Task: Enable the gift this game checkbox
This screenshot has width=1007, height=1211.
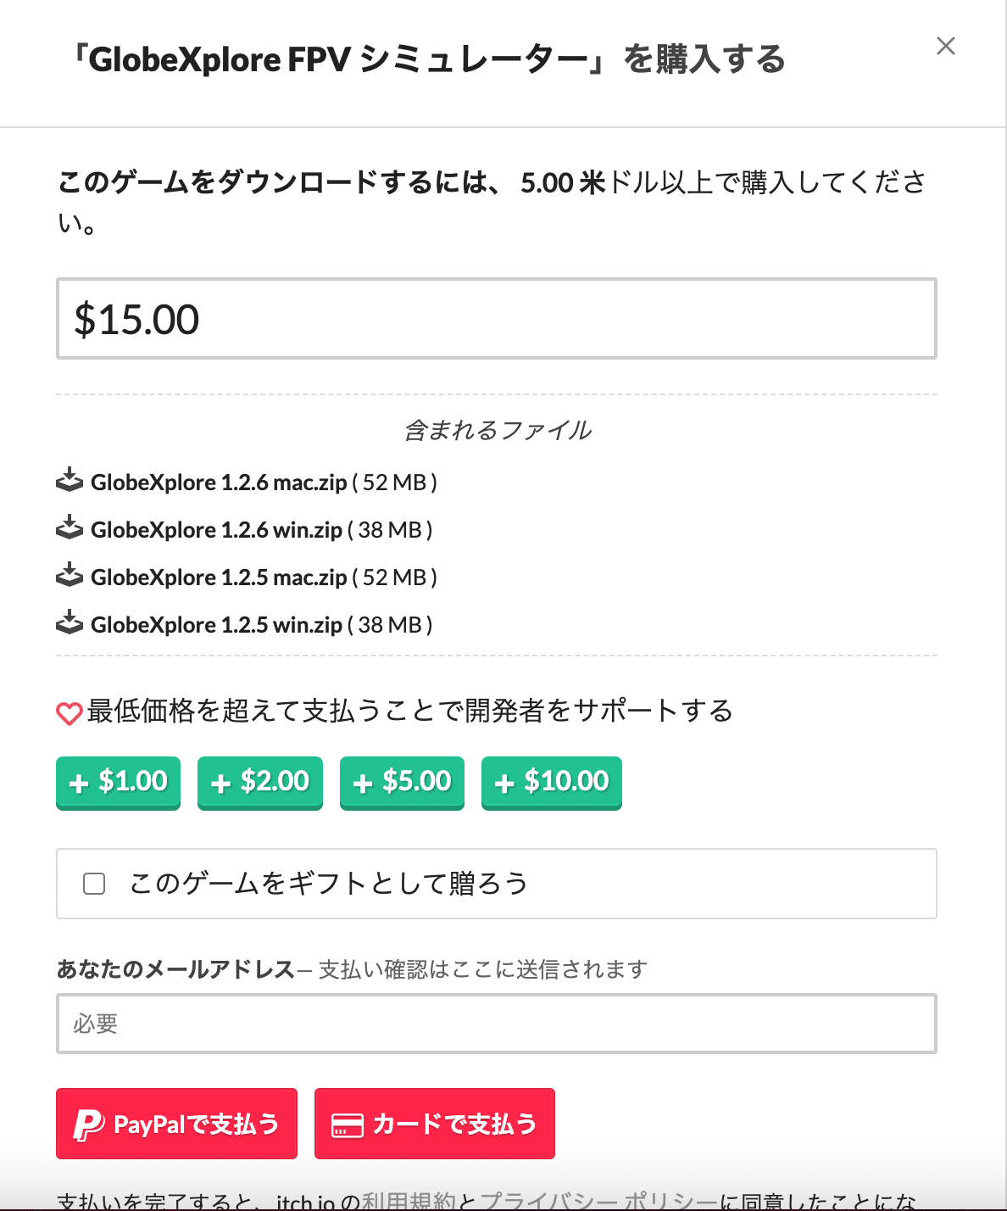Action: [x=94, y=884]
